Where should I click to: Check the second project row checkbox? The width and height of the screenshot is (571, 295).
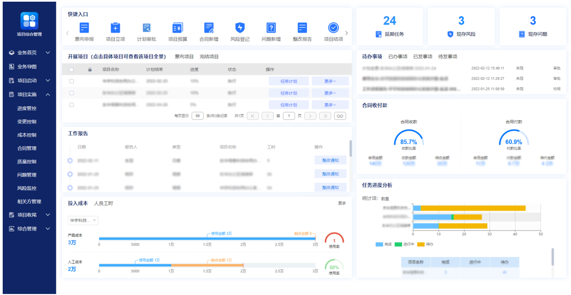71,93
